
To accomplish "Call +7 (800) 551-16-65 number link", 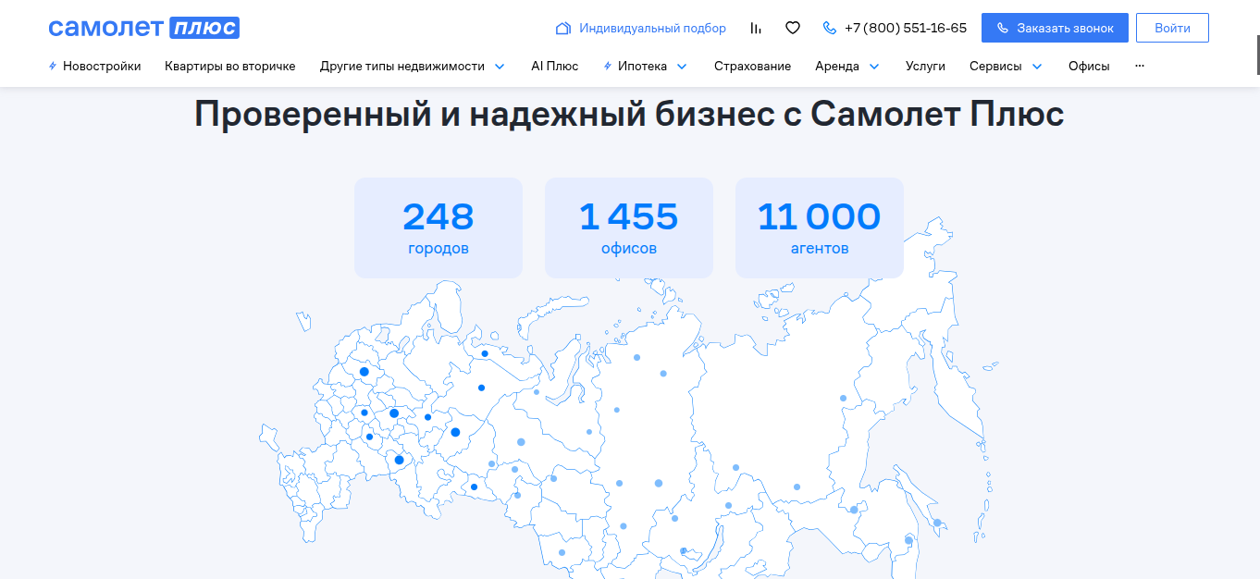I will 906,28.
